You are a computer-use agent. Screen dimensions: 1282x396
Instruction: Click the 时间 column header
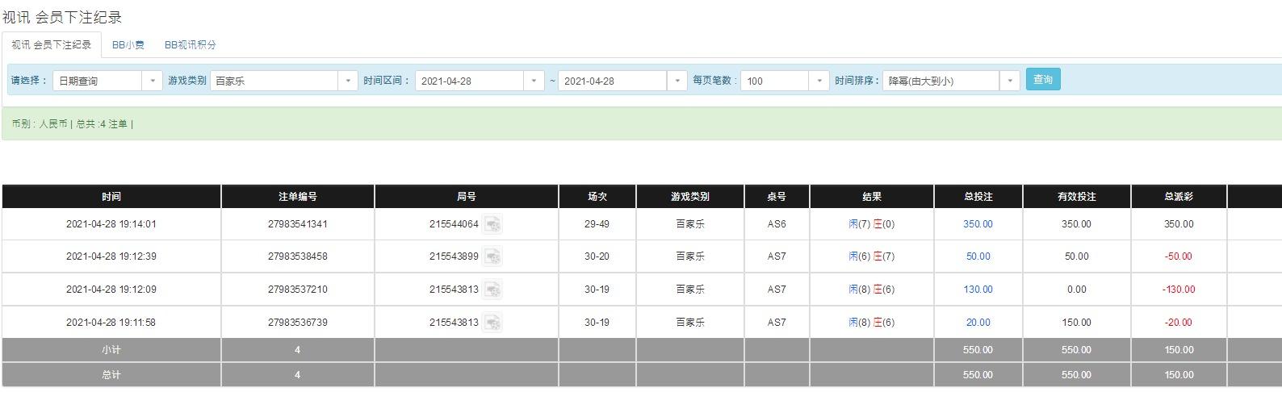pyautogui.click(x=111, y=197)
